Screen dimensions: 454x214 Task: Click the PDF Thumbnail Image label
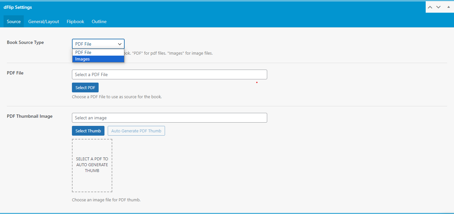[30, 116]
